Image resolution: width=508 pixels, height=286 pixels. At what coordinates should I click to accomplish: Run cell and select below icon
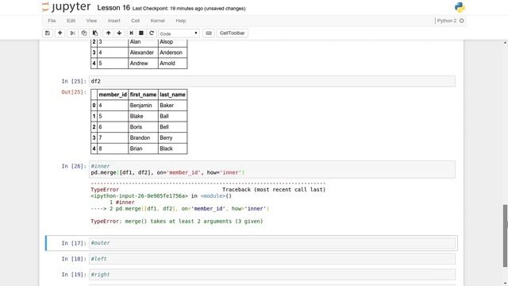[x=131, y=33]
